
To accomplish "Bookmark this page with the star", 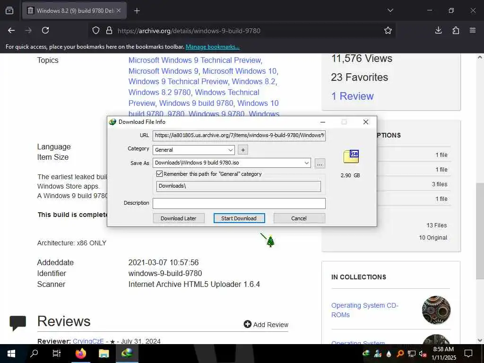I will point(388,30).
